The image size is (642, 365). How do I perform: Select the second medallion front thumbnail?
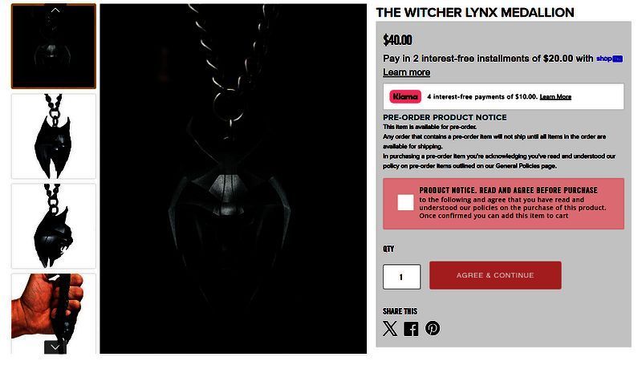54,136
